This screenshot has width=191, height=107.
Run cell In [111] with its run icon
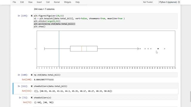coord(32,86)
